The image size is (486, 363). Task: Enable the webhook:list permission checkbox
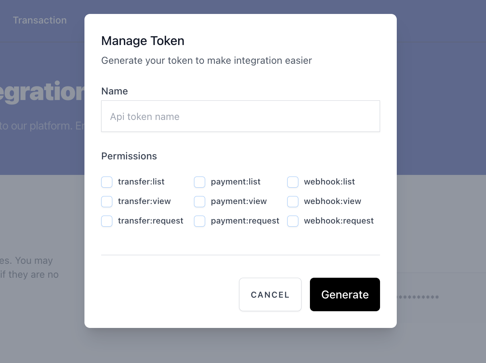292,182
